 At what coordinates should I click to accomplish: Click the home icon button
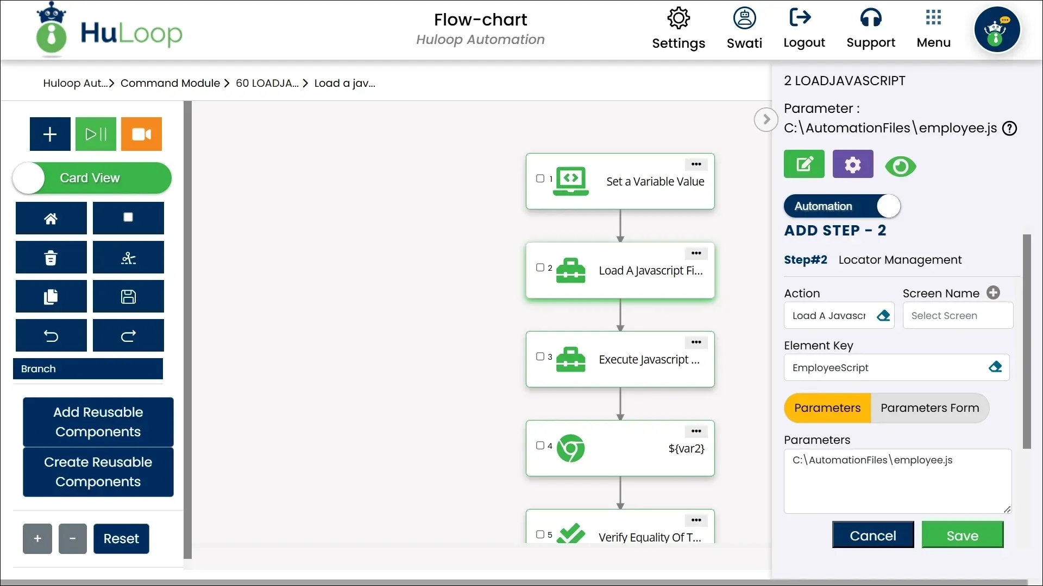(51, 218)
